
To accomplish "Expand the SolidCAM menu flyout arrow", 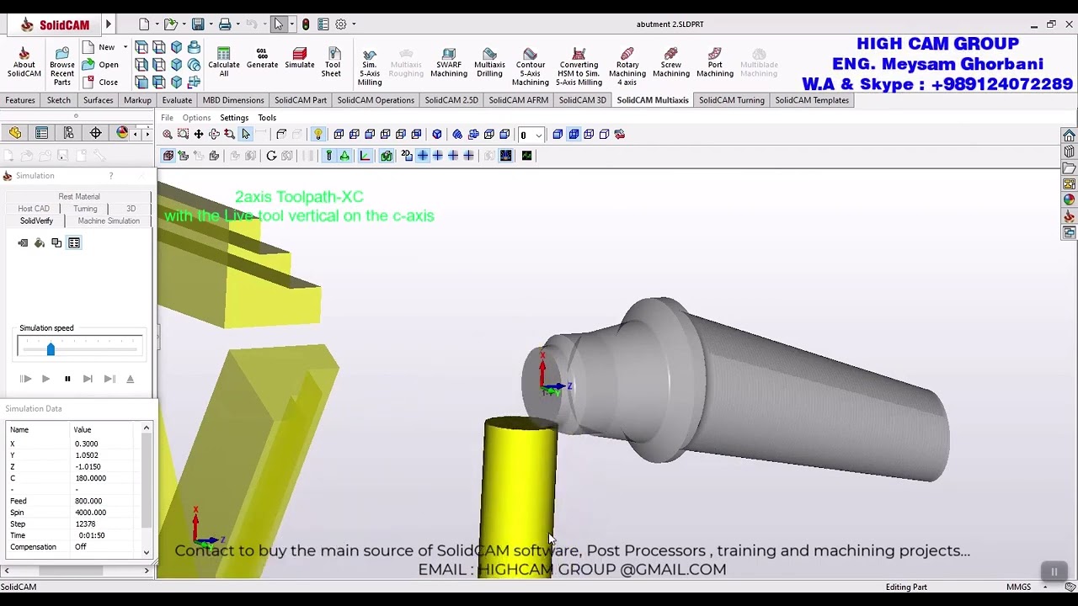I will pyautogui.click(x=109, y=24).
